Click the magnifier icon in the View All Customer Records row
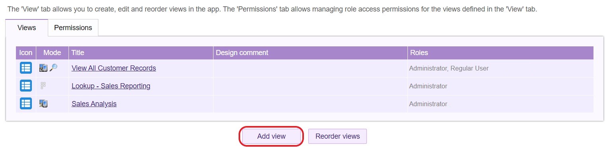This screenshot has width=611, height=147. click(x=53, y=68)
